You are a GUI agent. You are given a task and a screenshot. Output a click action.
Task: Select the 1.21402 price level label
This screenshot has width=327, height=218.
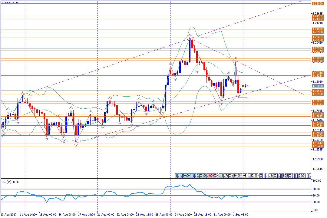318,19
